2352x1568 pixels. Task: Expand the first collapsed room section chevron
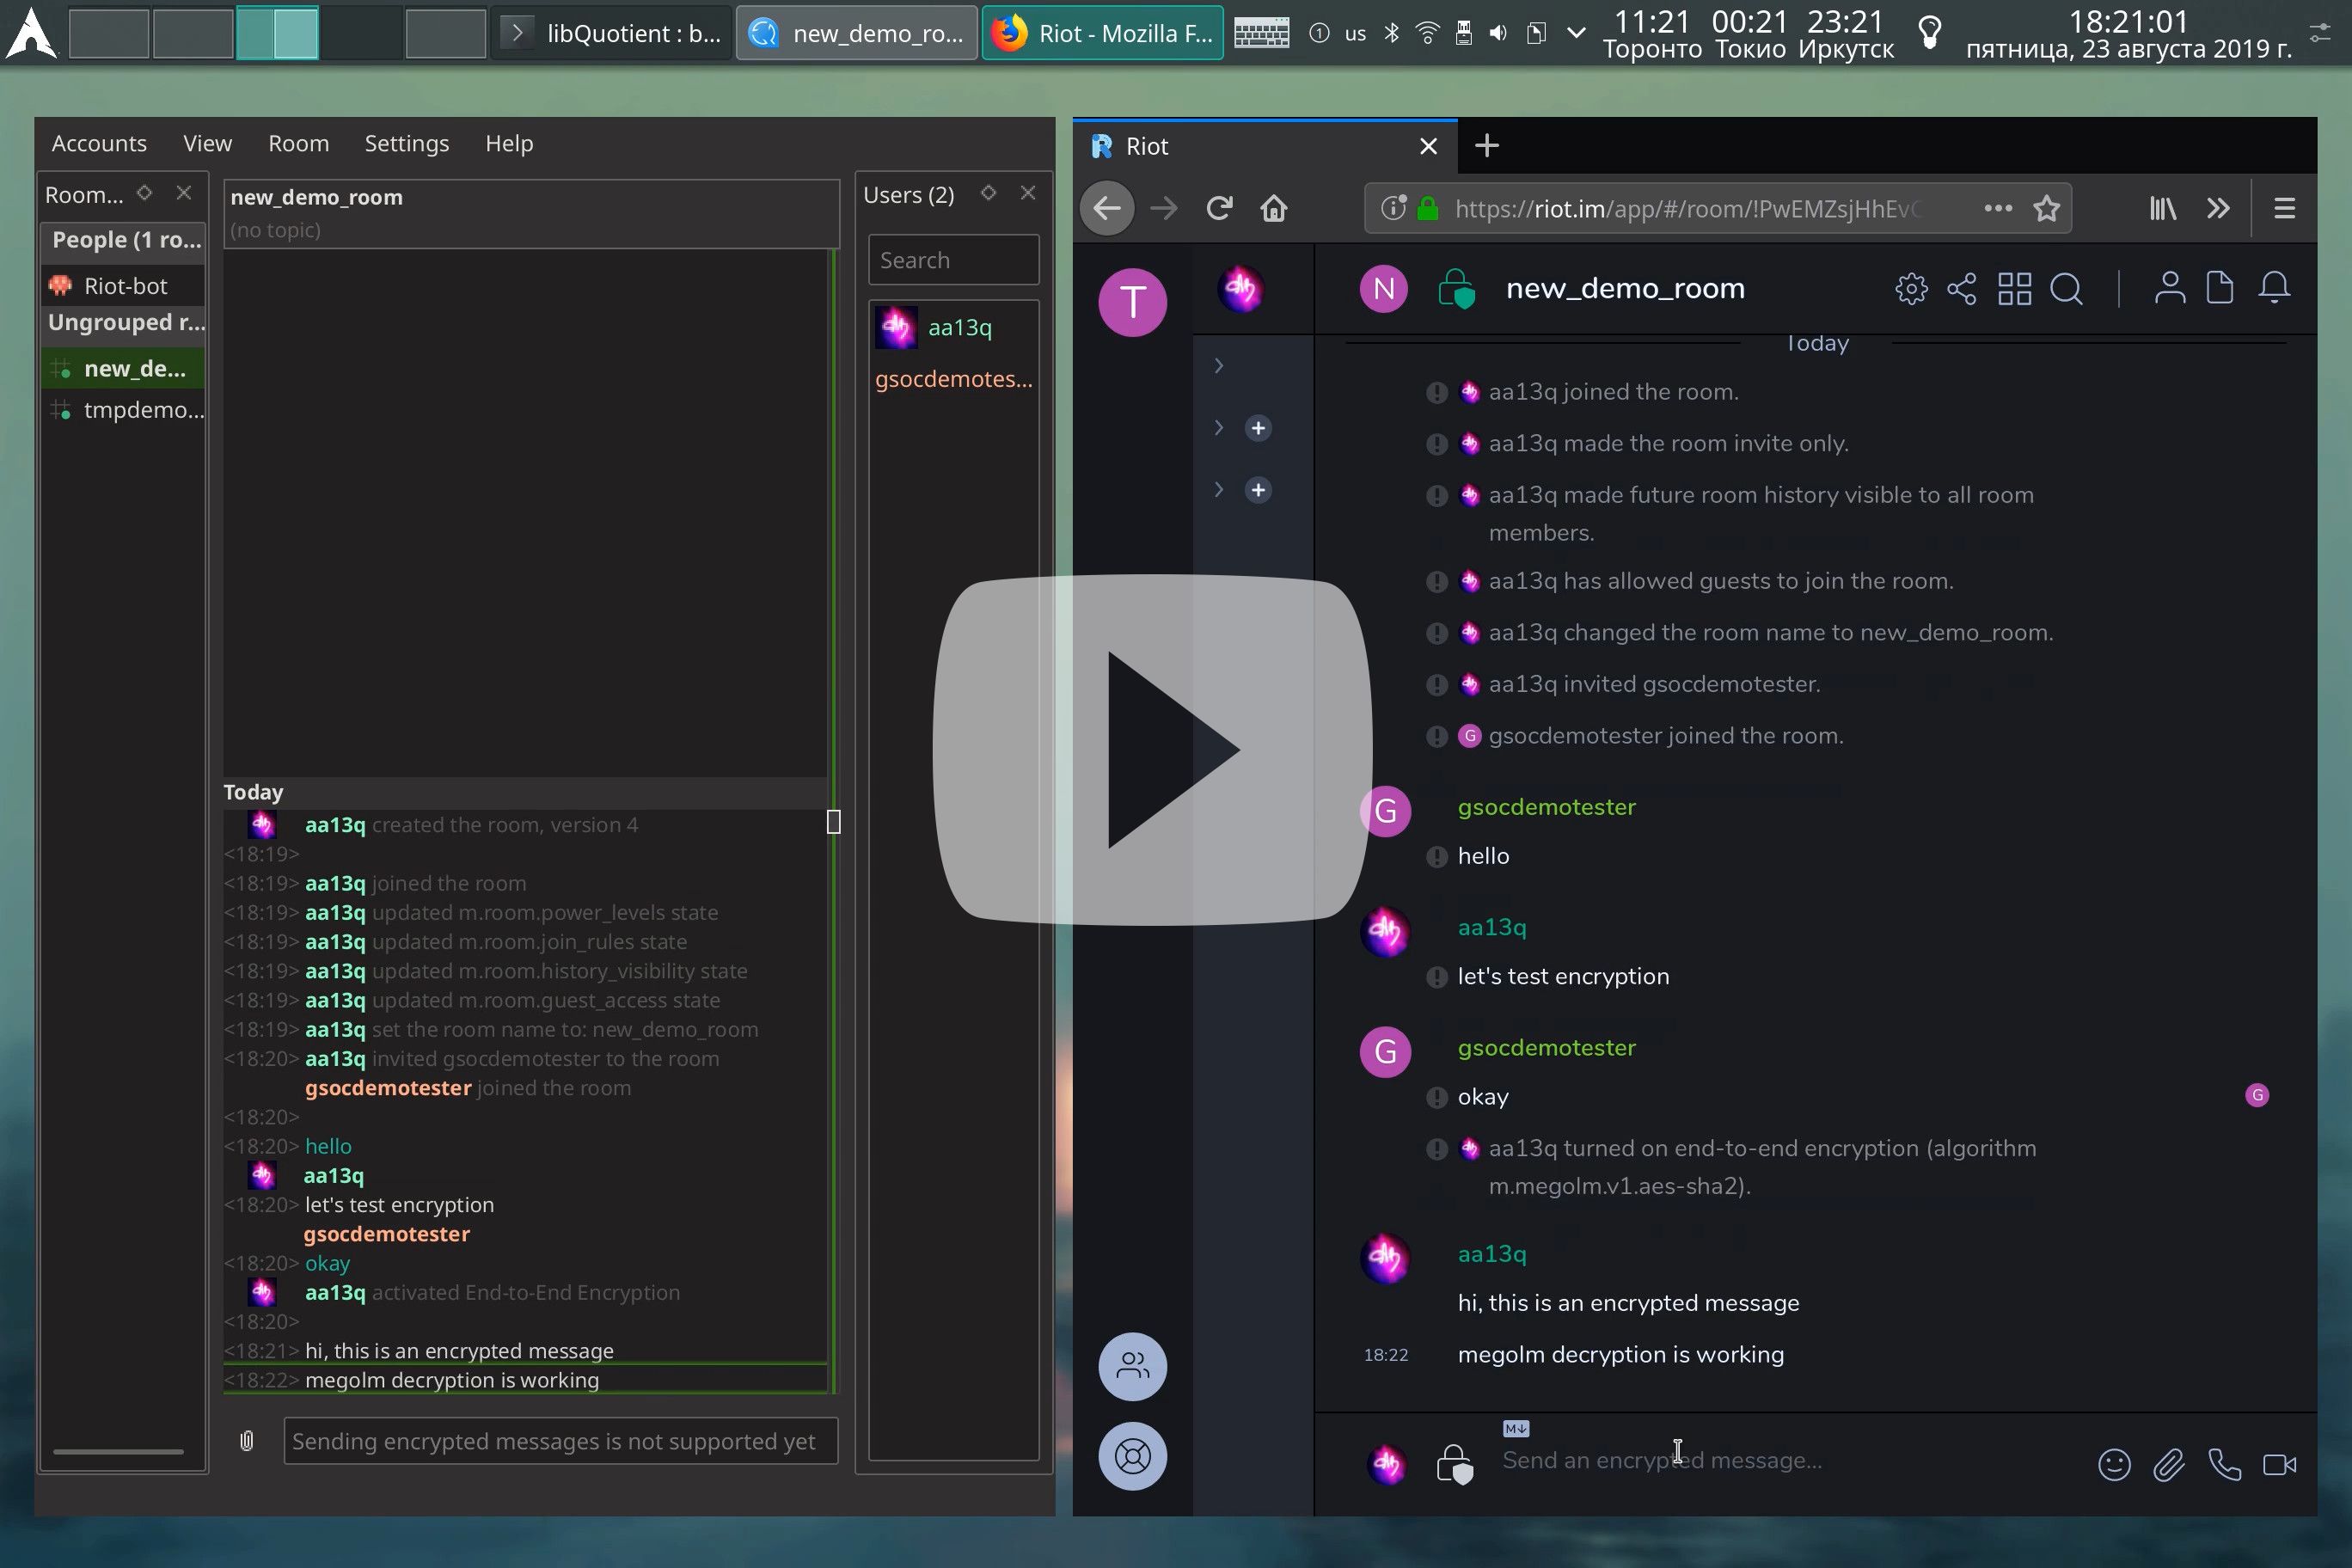1218,366
